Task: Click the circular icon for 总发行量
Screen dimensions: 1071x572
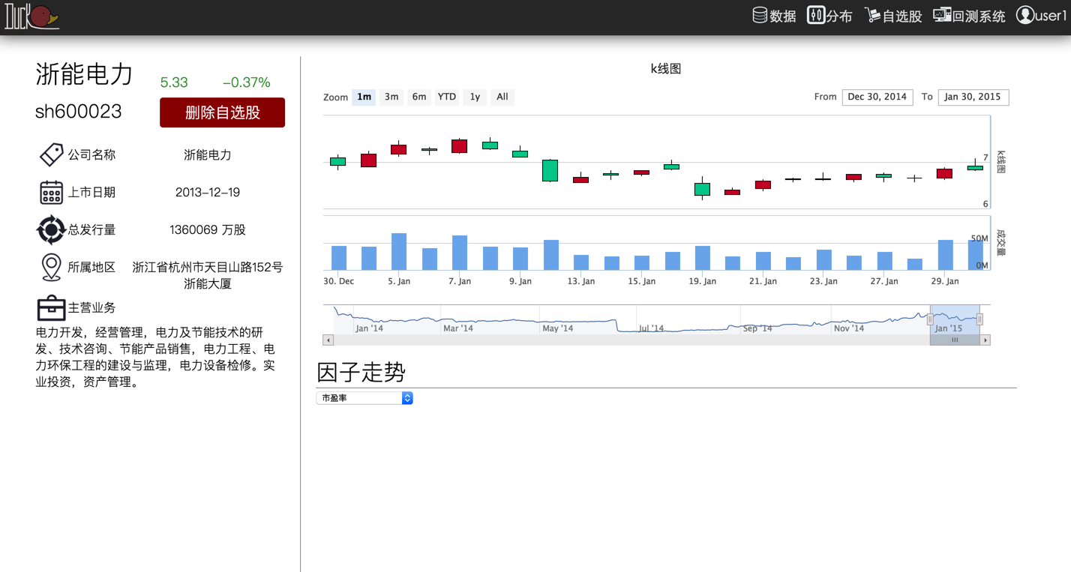Action: pos(51,229)
